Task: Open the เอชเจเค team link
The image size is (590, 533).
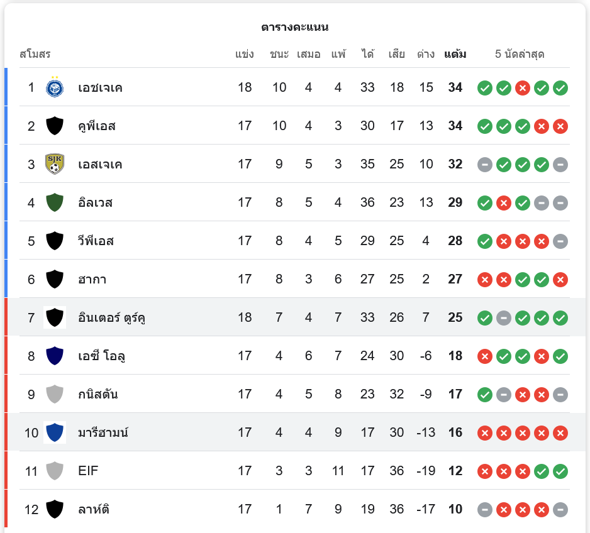Action: tap(101, 88)
